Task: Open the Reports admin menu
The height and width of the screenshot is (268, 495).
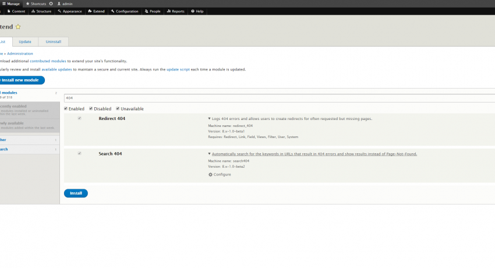Action: (x=175, y=12)
